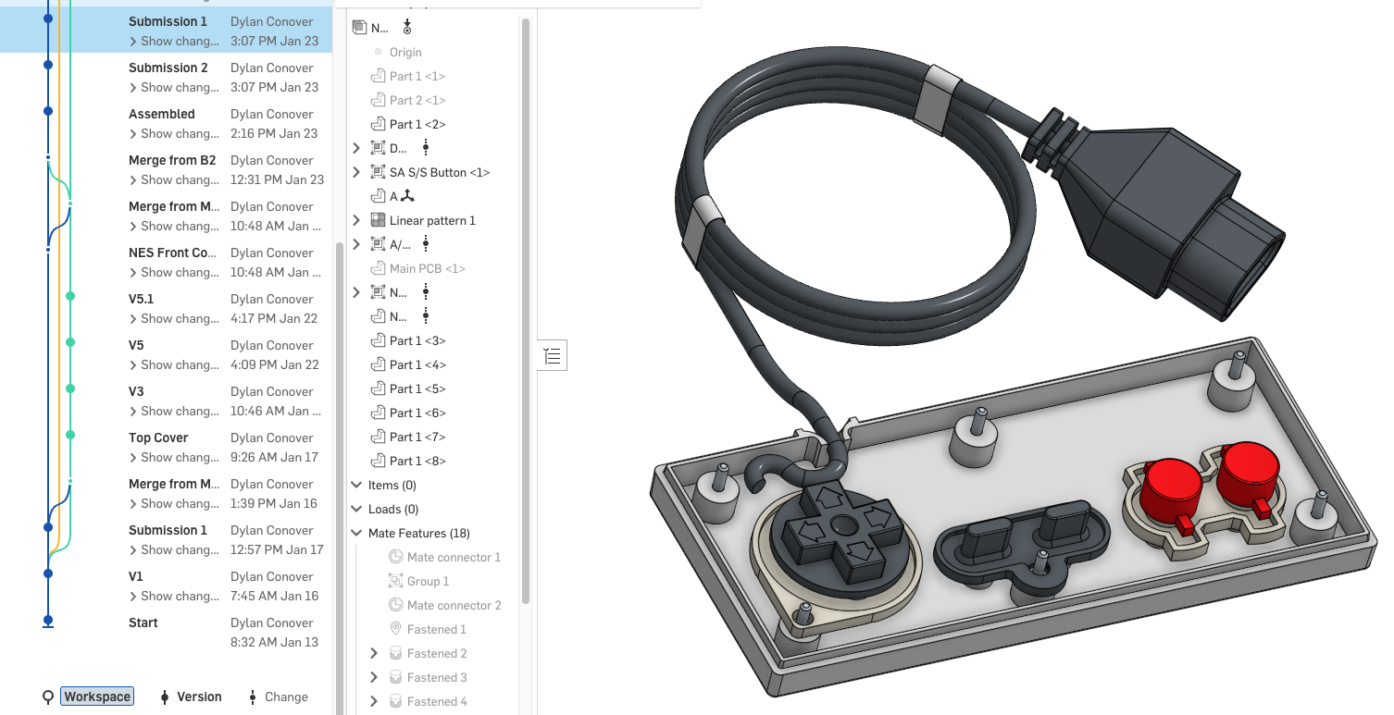Click the mate connector icon beside part A

408,196
